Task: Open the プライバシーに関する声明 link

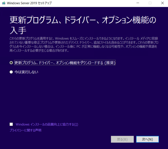Action: click(25, 130)
